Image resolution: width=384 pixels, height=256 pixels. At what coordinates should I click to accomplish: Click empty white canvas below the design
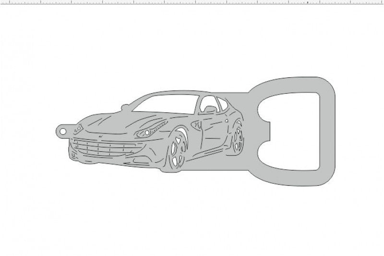point(192,221)
